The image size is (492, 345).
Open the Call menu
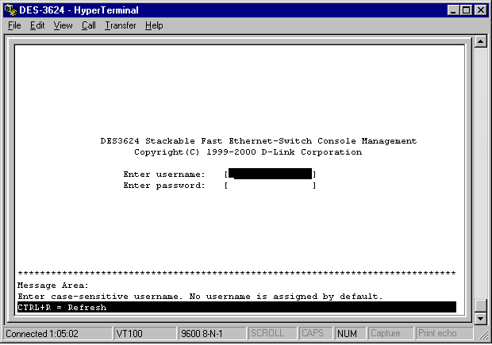(x=88, y=25)
